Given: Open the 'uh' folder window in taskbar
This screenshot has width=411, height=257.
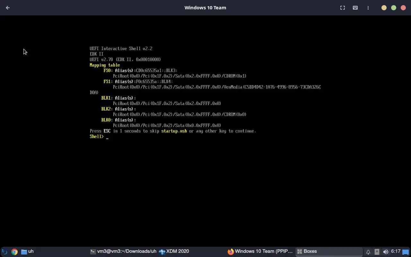Looking at the screenshot, I should pos(27,252).
